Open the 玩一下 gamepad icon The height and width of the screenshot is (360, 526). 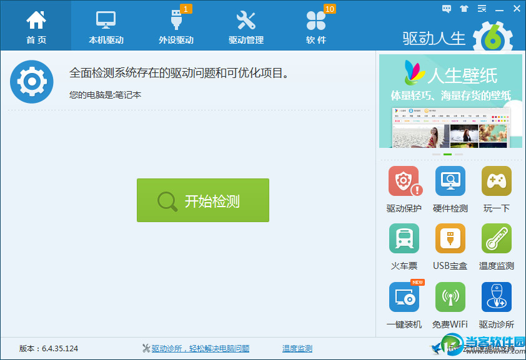(x=497, y=181)
